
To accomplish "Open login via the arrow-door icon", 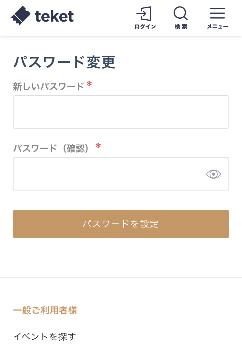I will coord(144,14).
